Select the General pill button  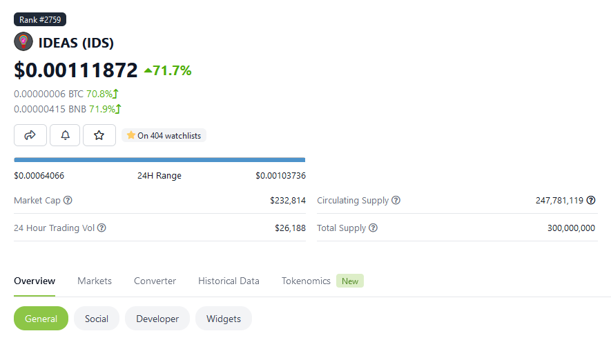pos(41,319)
